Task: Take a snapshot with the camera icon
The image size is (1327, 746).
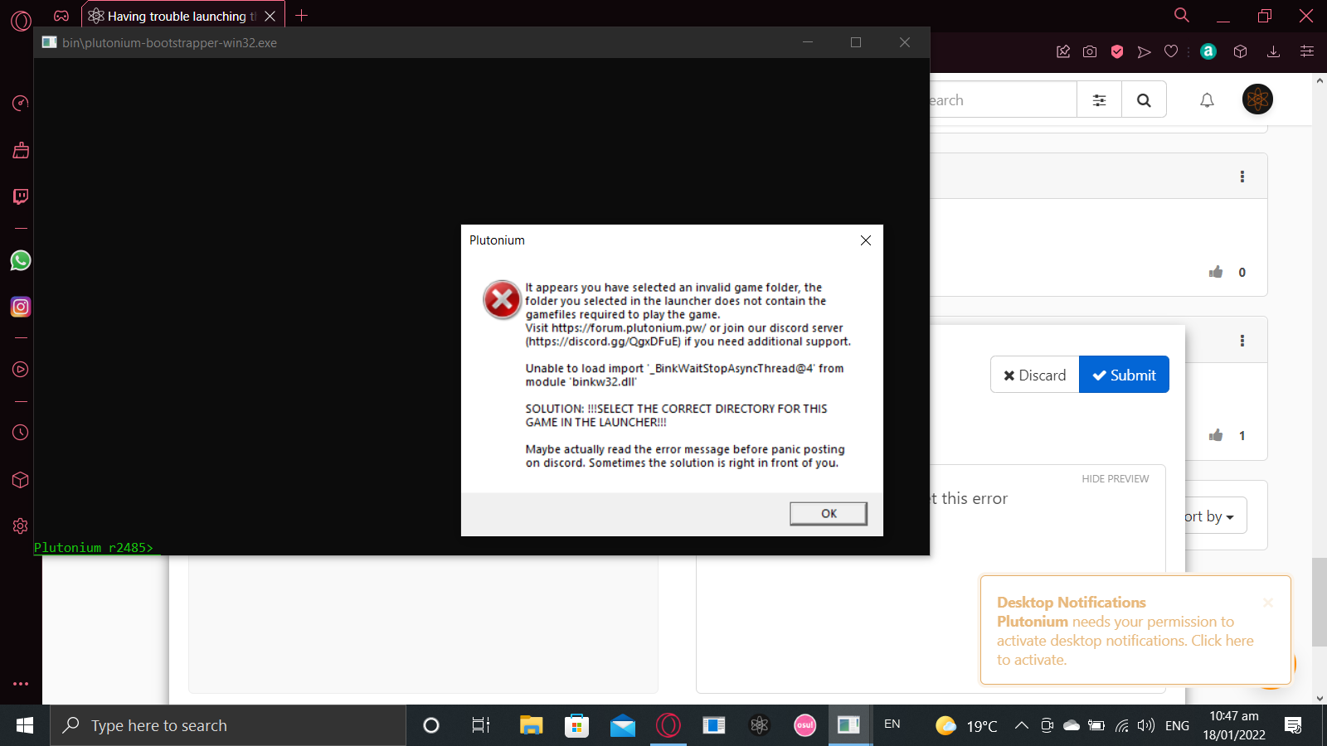Action: (1090, 51)
